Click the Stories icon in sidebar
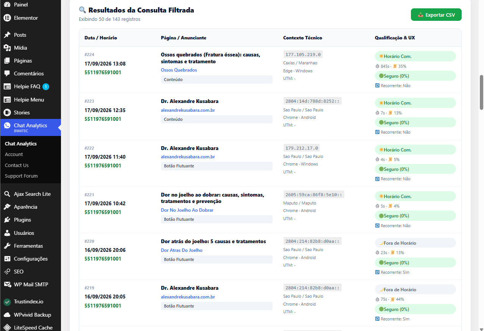Screen dimensions: 484x331 tap(7, 112)
